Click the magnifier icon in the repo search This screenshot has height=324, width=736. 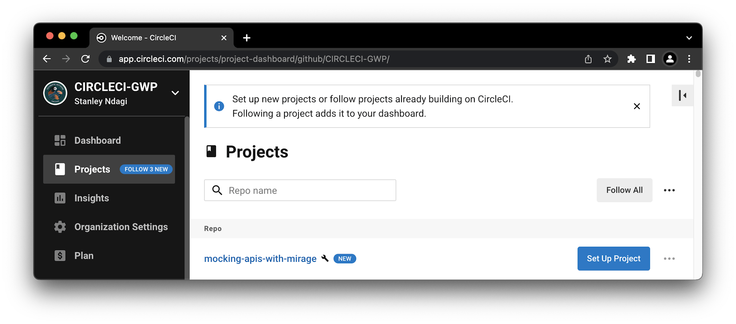point(217,190)
